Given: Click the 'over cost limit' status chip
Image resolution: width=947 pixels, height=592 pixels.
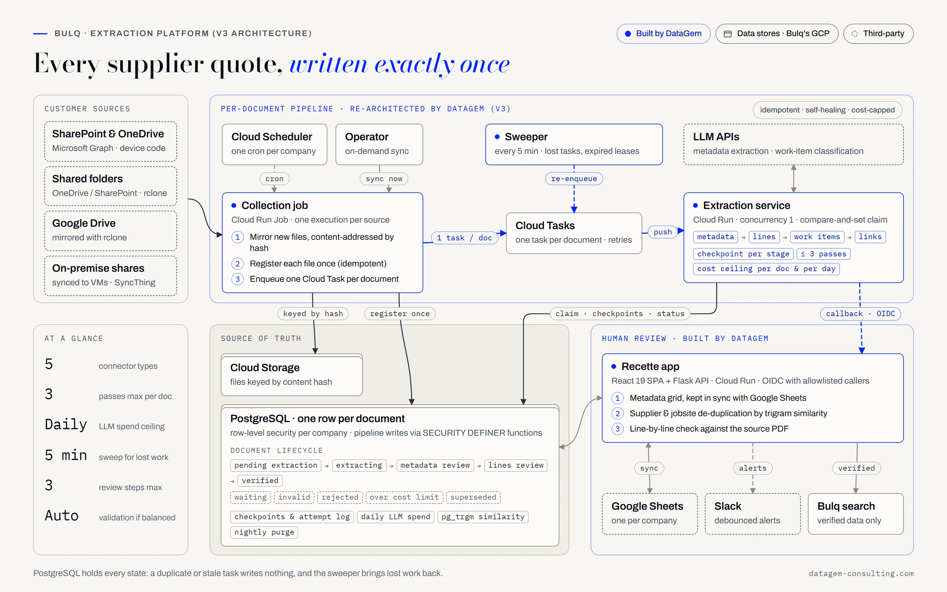Looking at the screenshot, I should (404, 497).
